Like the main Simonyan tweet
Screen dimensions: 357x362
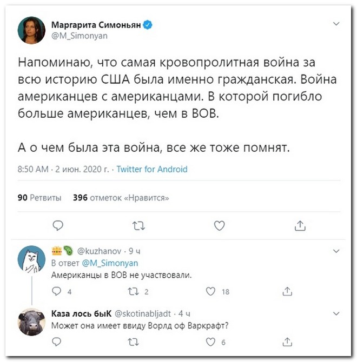[219, 225]
